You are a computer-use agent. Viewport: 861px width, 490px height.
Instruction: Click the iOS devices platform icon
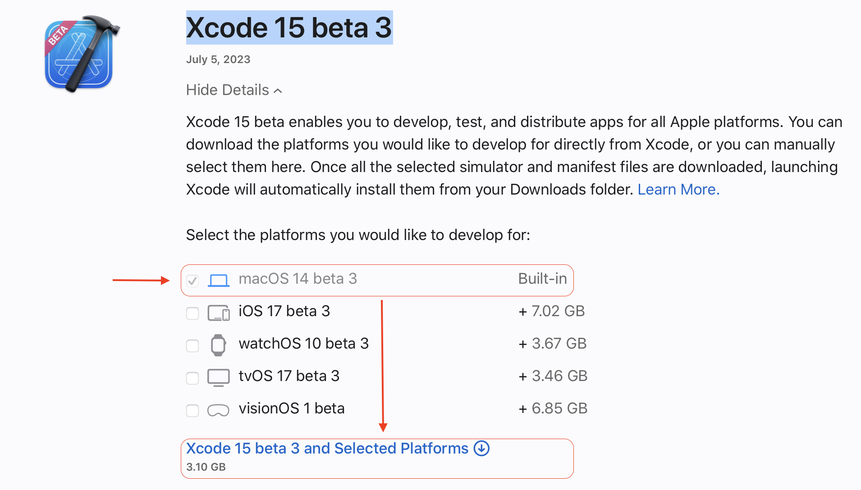pyautogui.click(x=219, y=313)
